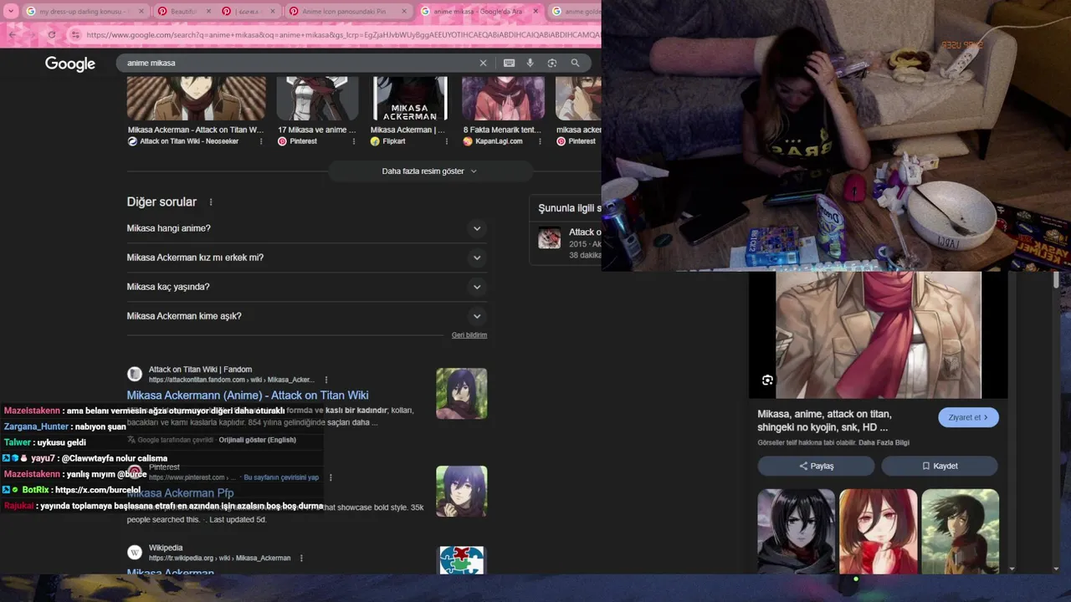
Task: Open the large Mikasa scarf preview image
Action: coord(878,334)
